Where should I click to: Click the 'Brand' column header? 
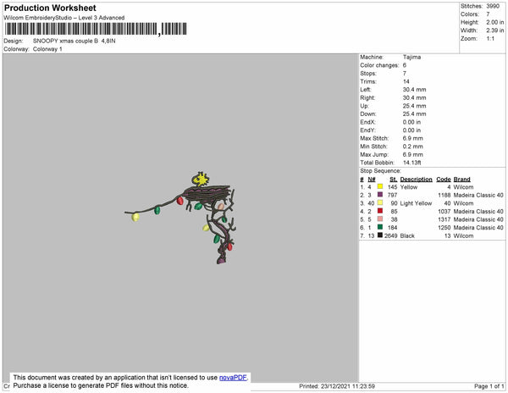click(x=461, y=180)
